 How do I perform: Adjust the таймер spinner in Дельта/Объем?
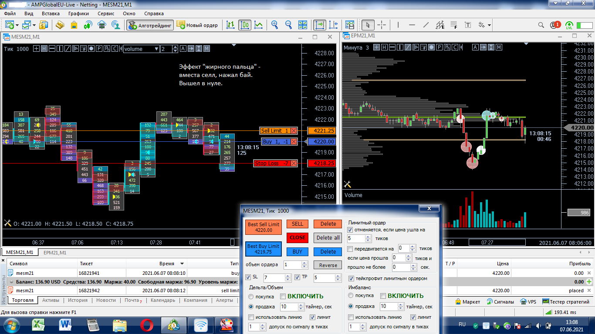point(301,307)
